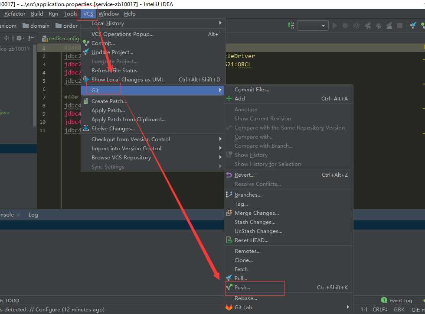Click toolbar VCS update project icon
This screenshot has width=425, height=314.
413,26
